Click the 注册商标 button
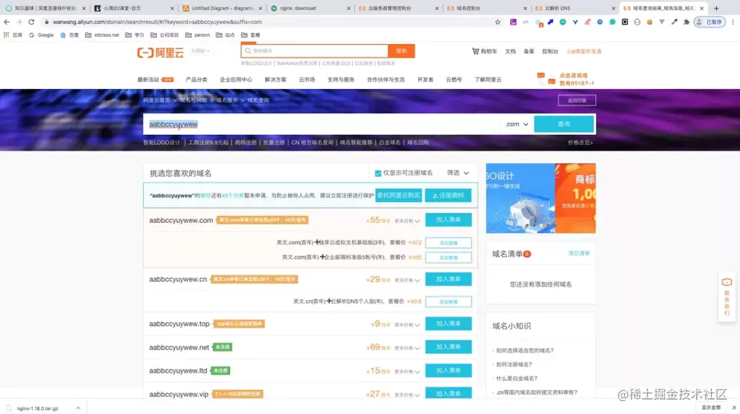This screenshot has width=740, height=414. 447,195
